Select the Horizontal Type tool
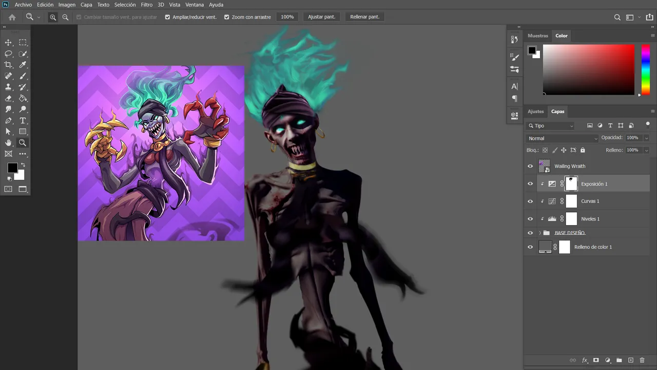Viewport: 657px width, 370px height. [x=23, y=121]
